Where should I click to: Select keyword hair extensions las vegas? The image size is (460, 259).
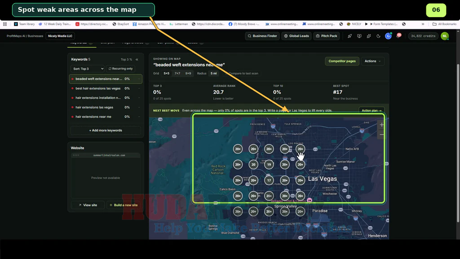[x=106, y=107]
